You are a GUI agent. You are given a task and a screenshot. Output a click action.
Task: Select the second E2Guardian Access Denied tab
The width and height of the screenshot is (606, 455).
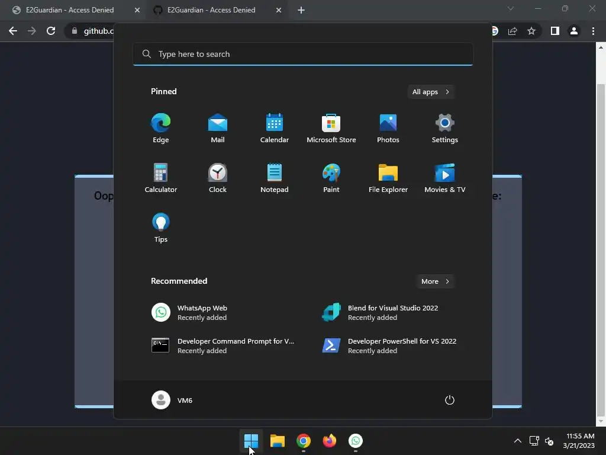coord(211,10)
